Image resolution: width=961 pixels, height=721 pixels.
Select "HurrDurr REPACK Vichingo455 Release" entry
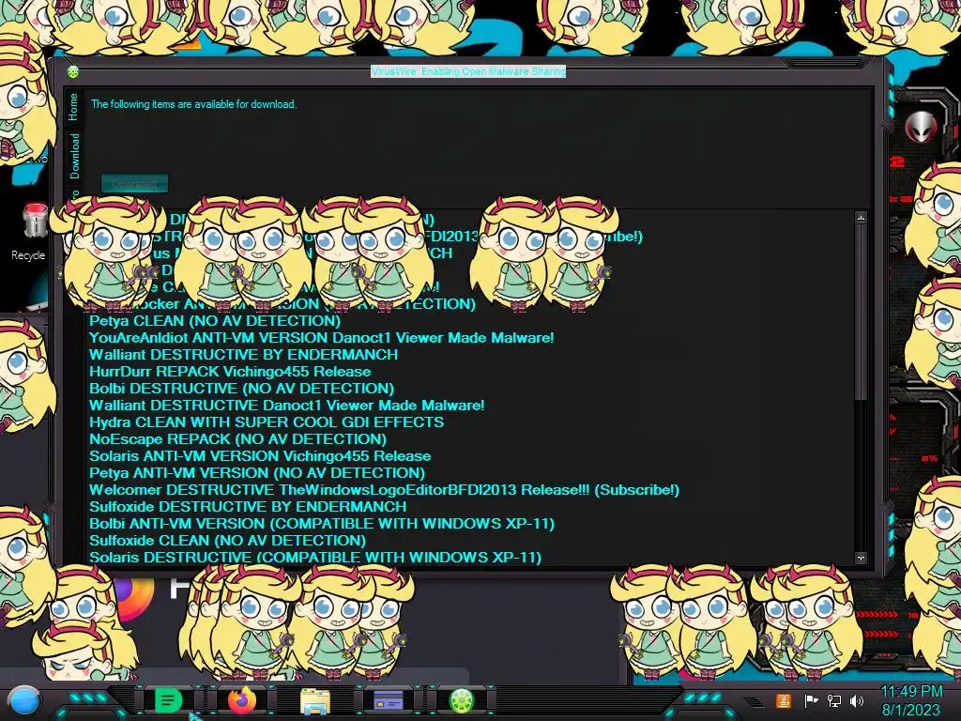(230, 372)
